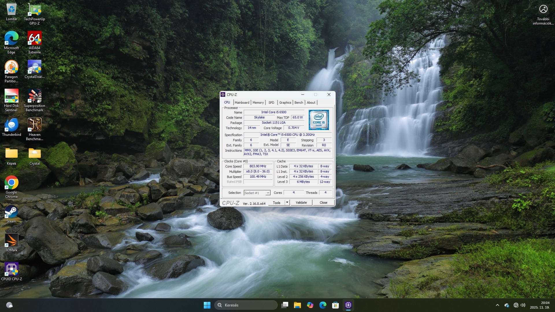Image resolution: width=555 pixels, height=312 pixels.
Task: Open the Tools dropdown arrow
Action: [287, 203]
